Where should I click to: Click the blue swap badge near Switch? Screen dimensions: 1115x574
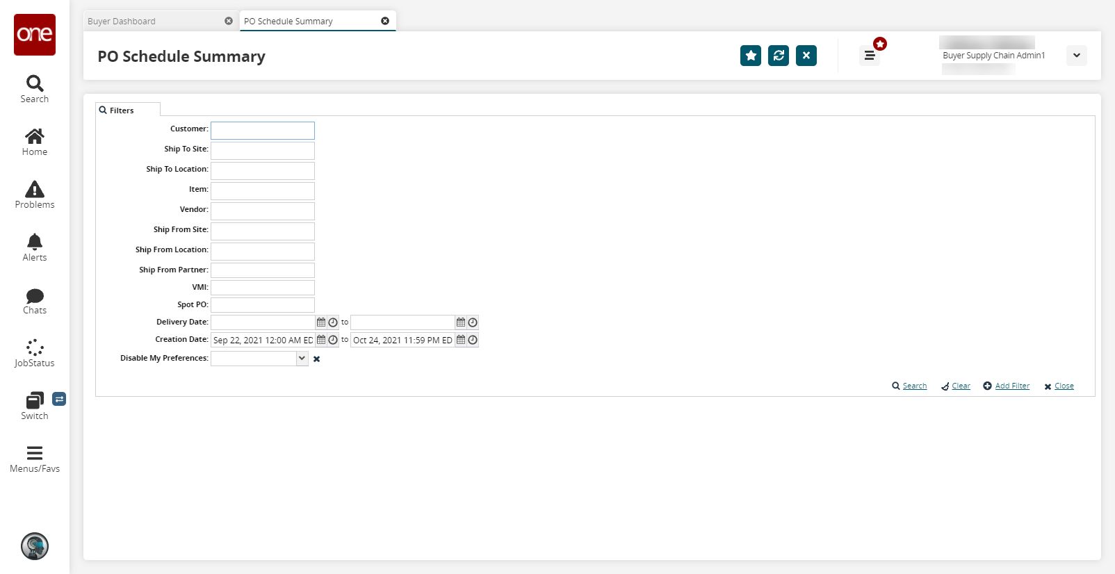coord(59,399)
